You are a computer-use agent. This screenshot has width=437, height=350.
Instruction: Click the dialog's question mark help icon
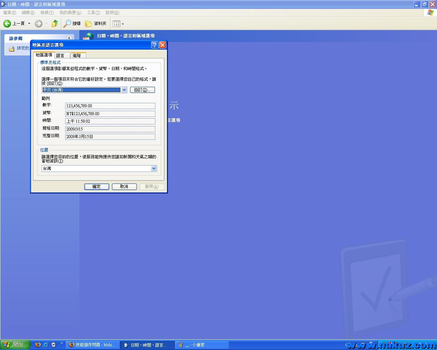[x=155, y=45]
